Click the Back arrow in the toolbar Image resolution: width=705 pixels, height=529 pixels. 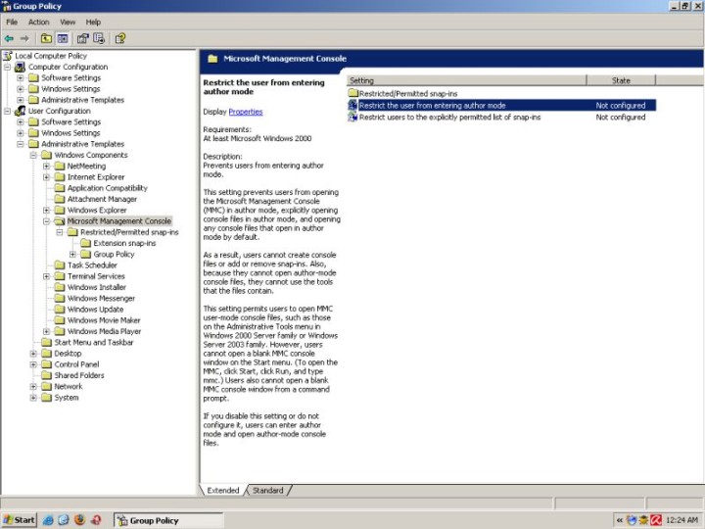click(10, 38)
